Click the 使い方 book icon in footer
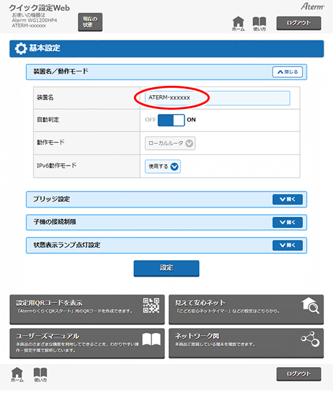This screenshot has height=397, width=333. 41,374
